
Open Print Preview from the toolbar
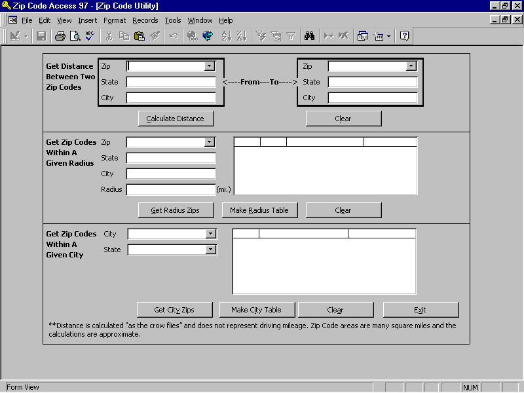point(75,36)
